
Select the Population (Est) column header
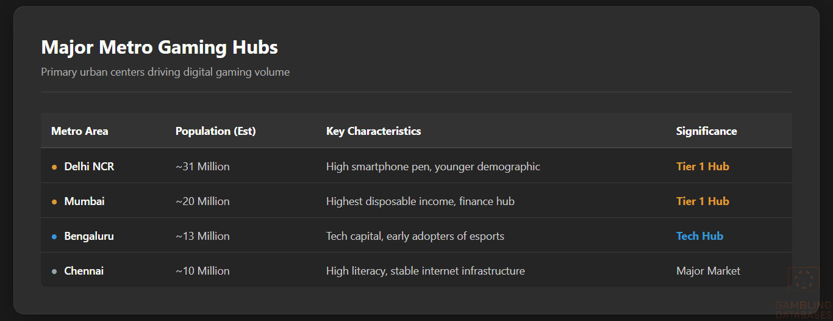(215, 131)
